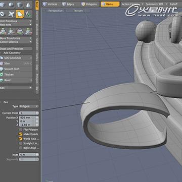Click the Snaps and Precision button
Viewport: 182px width, 182px height.
coord(16,48)
